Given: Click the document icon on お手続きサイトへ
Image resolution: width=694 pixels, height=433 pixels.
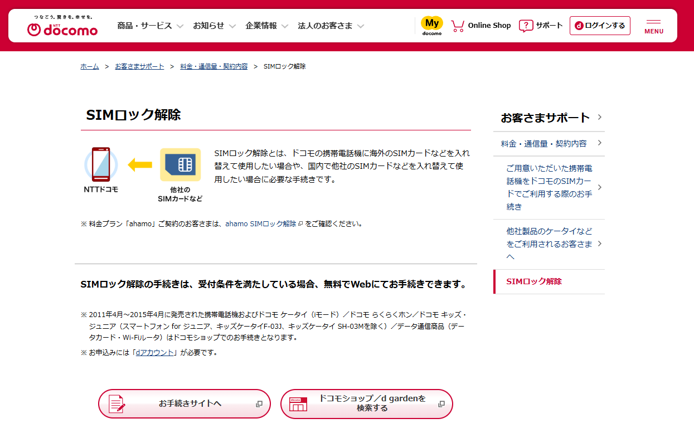Looking at the screenshot, I should click(x=117, y=403).
